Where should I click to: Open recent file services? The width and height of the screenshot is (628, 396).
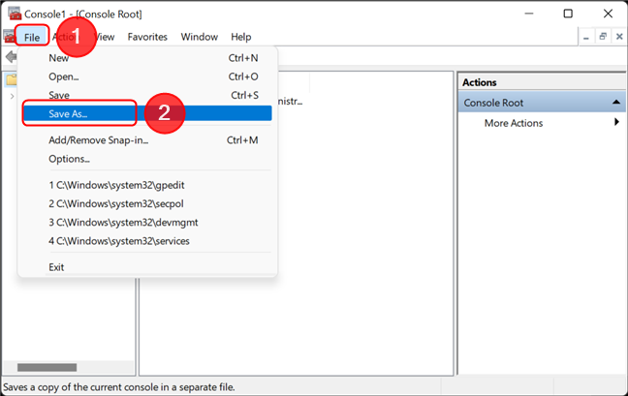pos(147,241)
